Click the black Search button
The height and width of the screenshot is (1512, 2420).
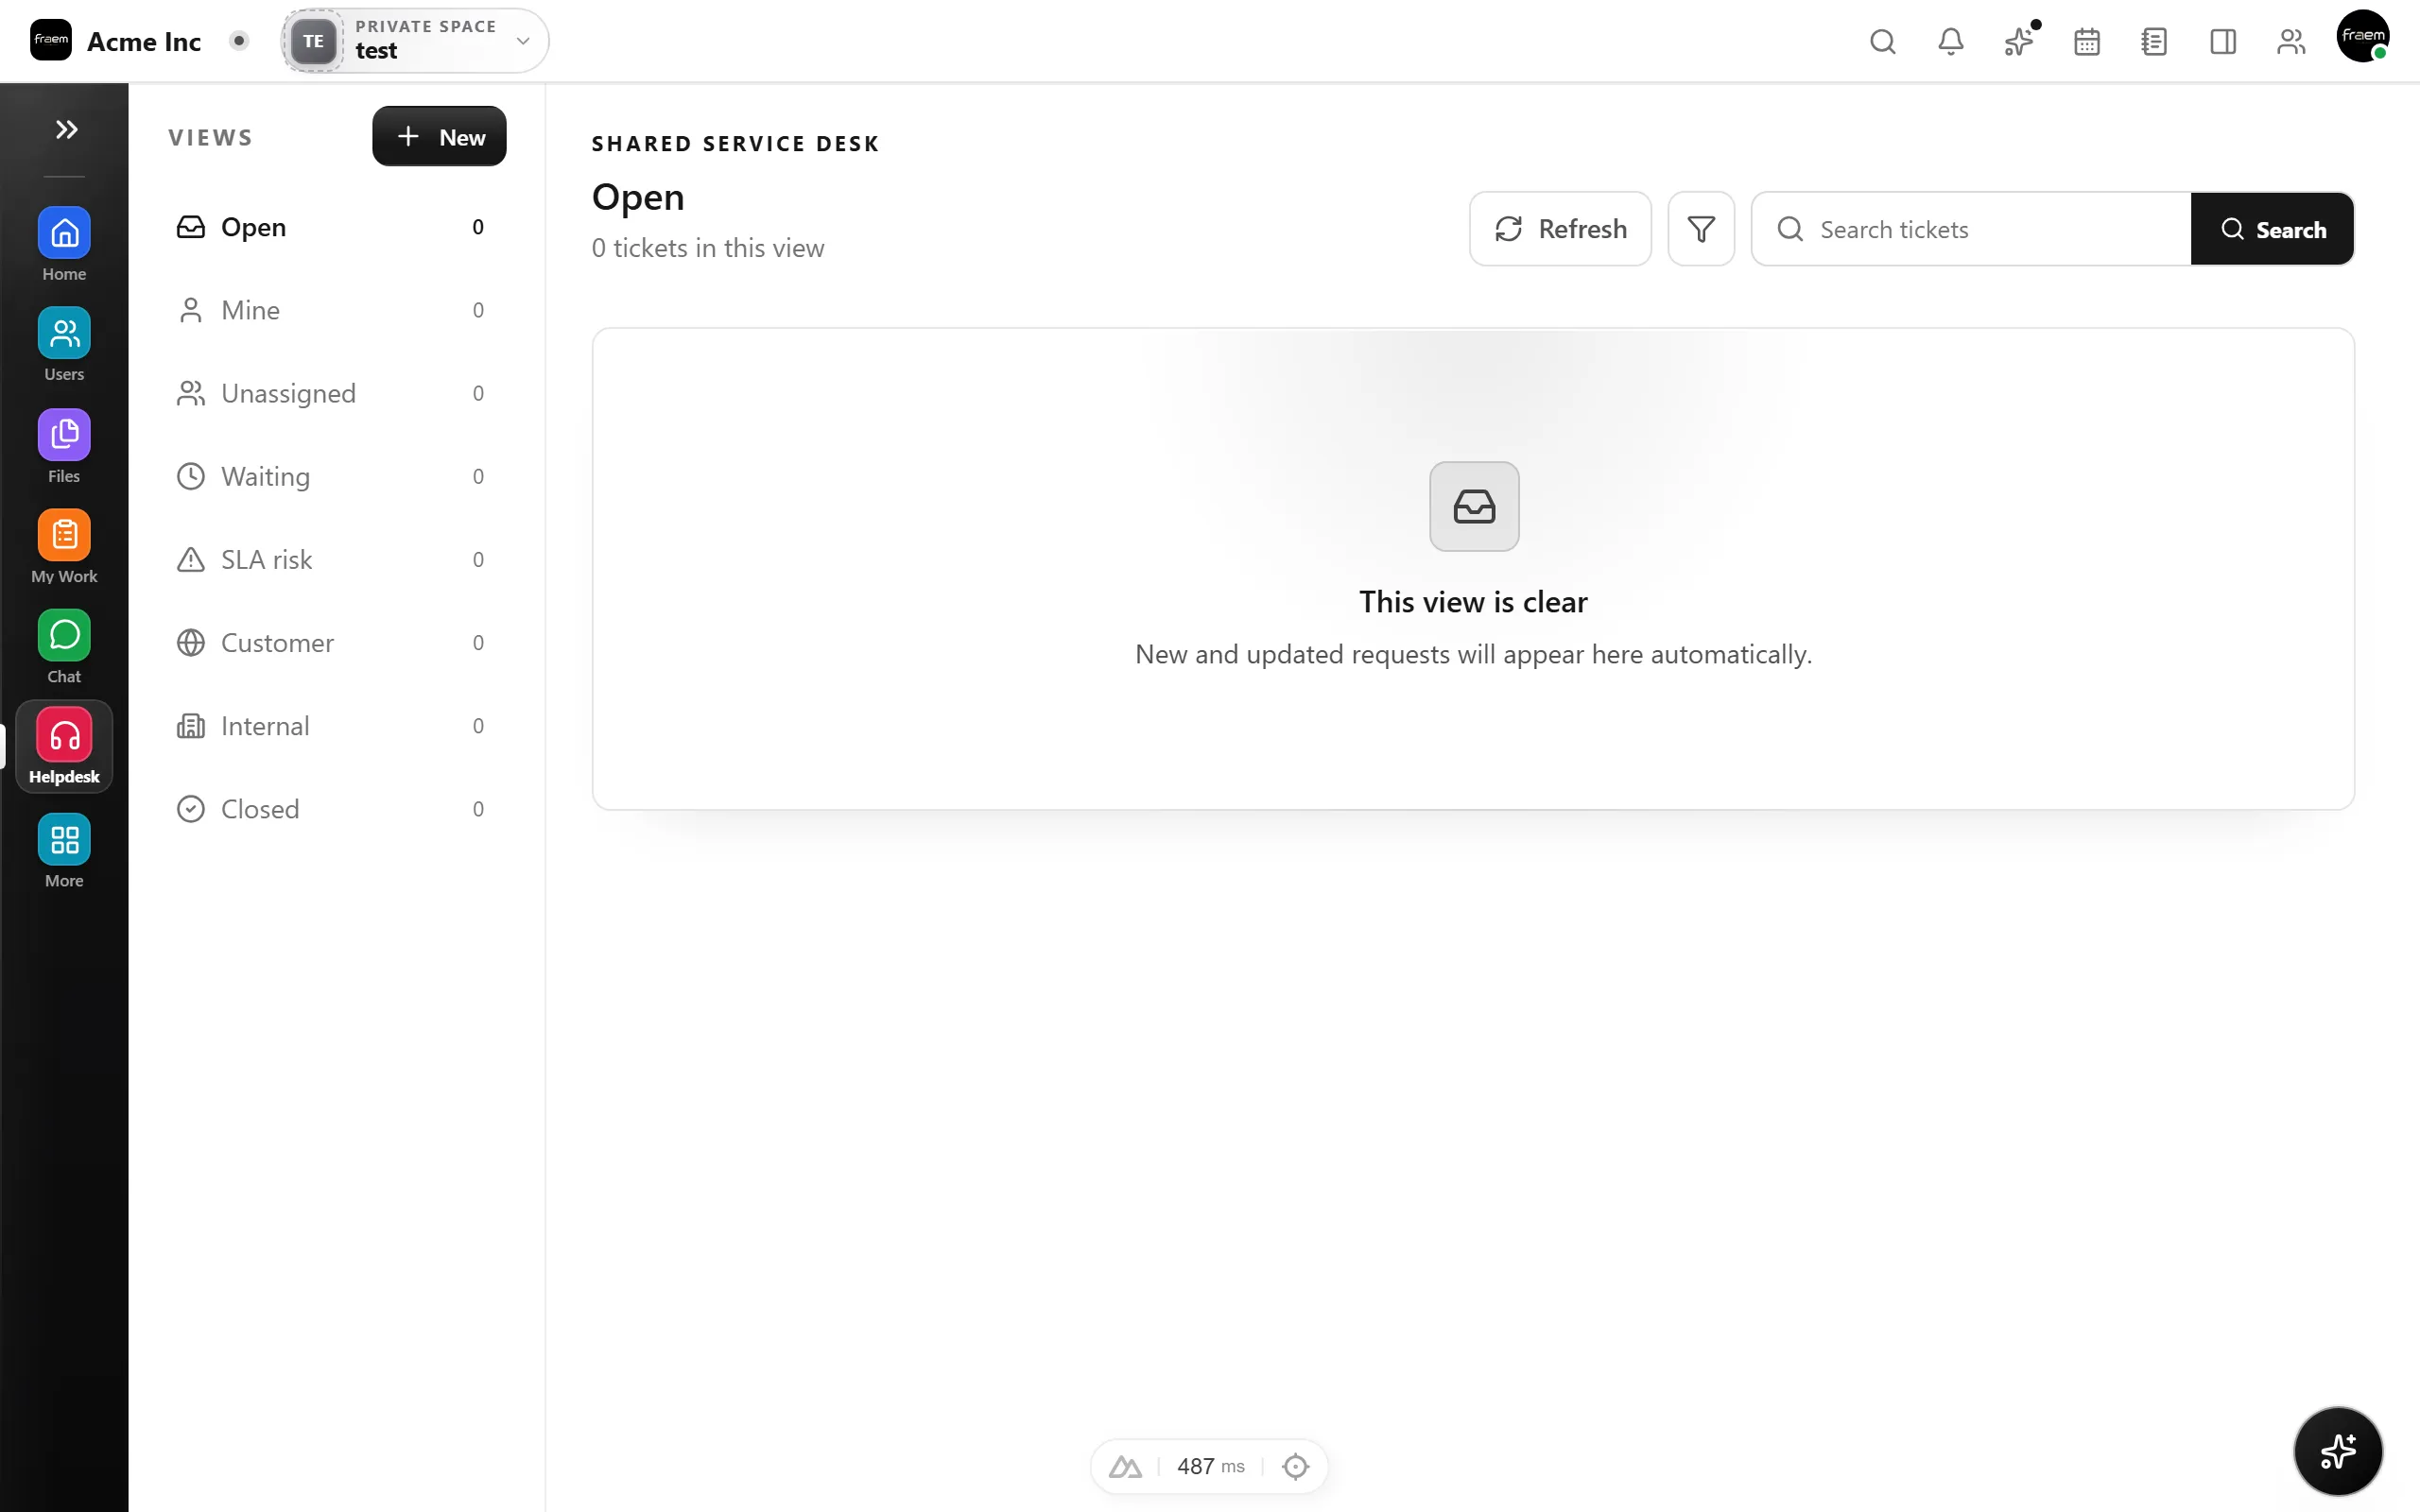pyautogui.click(x=2272, y=229)
